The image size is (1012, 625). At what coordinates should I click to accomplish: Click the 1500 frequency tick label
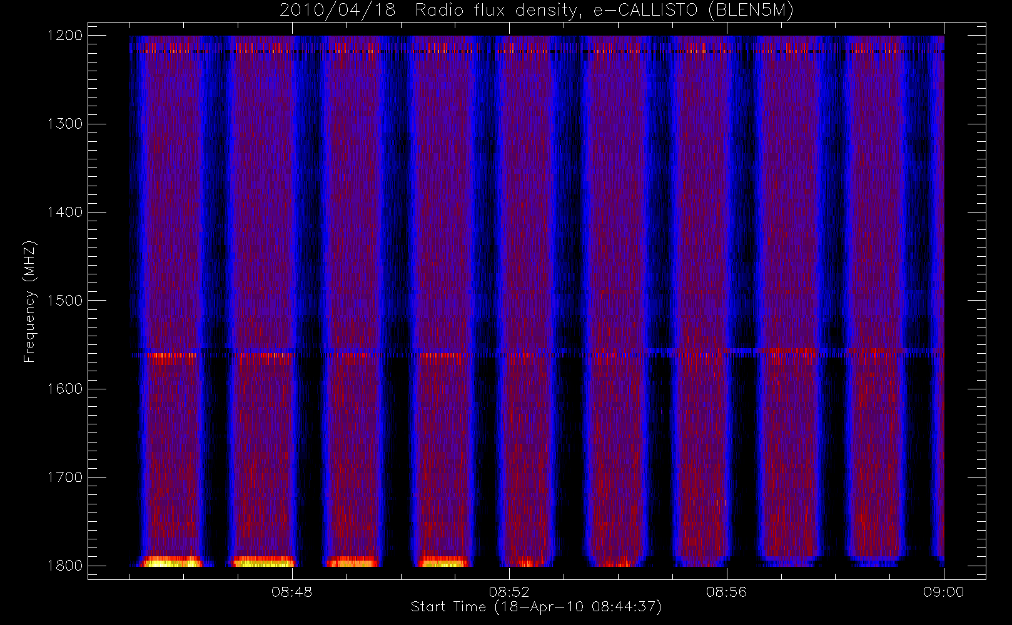point(65,301)
